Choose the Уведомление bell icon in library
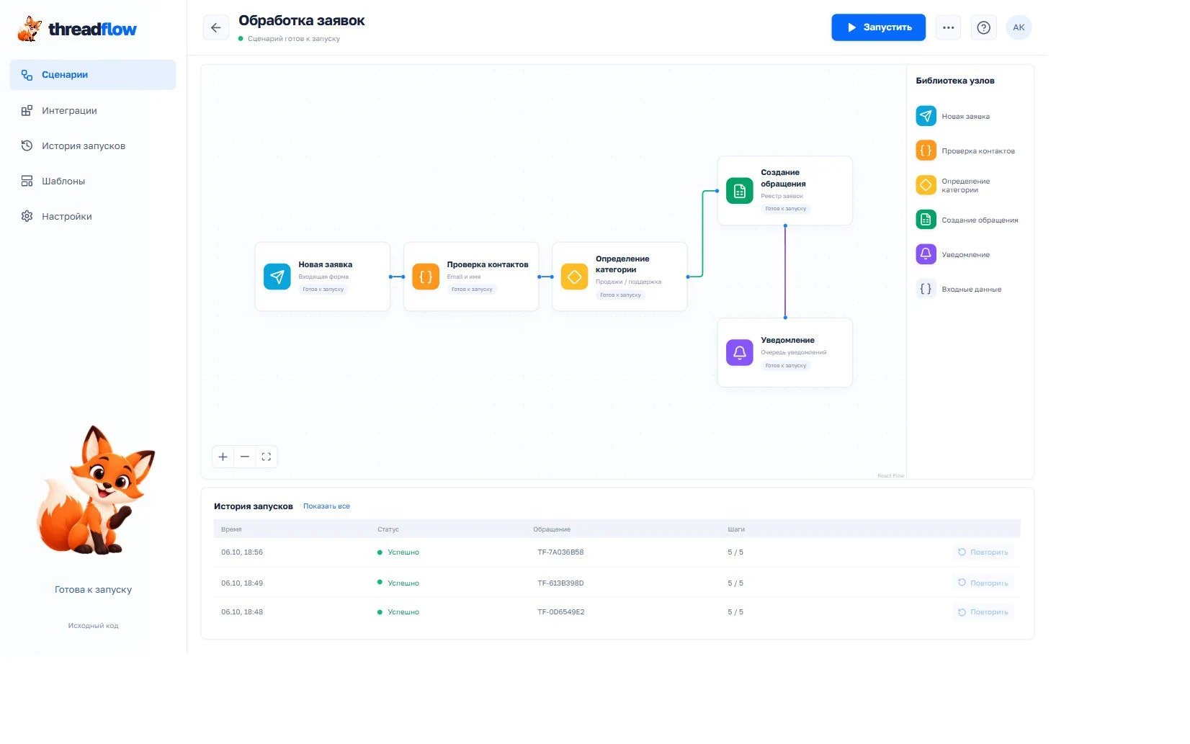The image size is (1190, 744). coord(926,254)
